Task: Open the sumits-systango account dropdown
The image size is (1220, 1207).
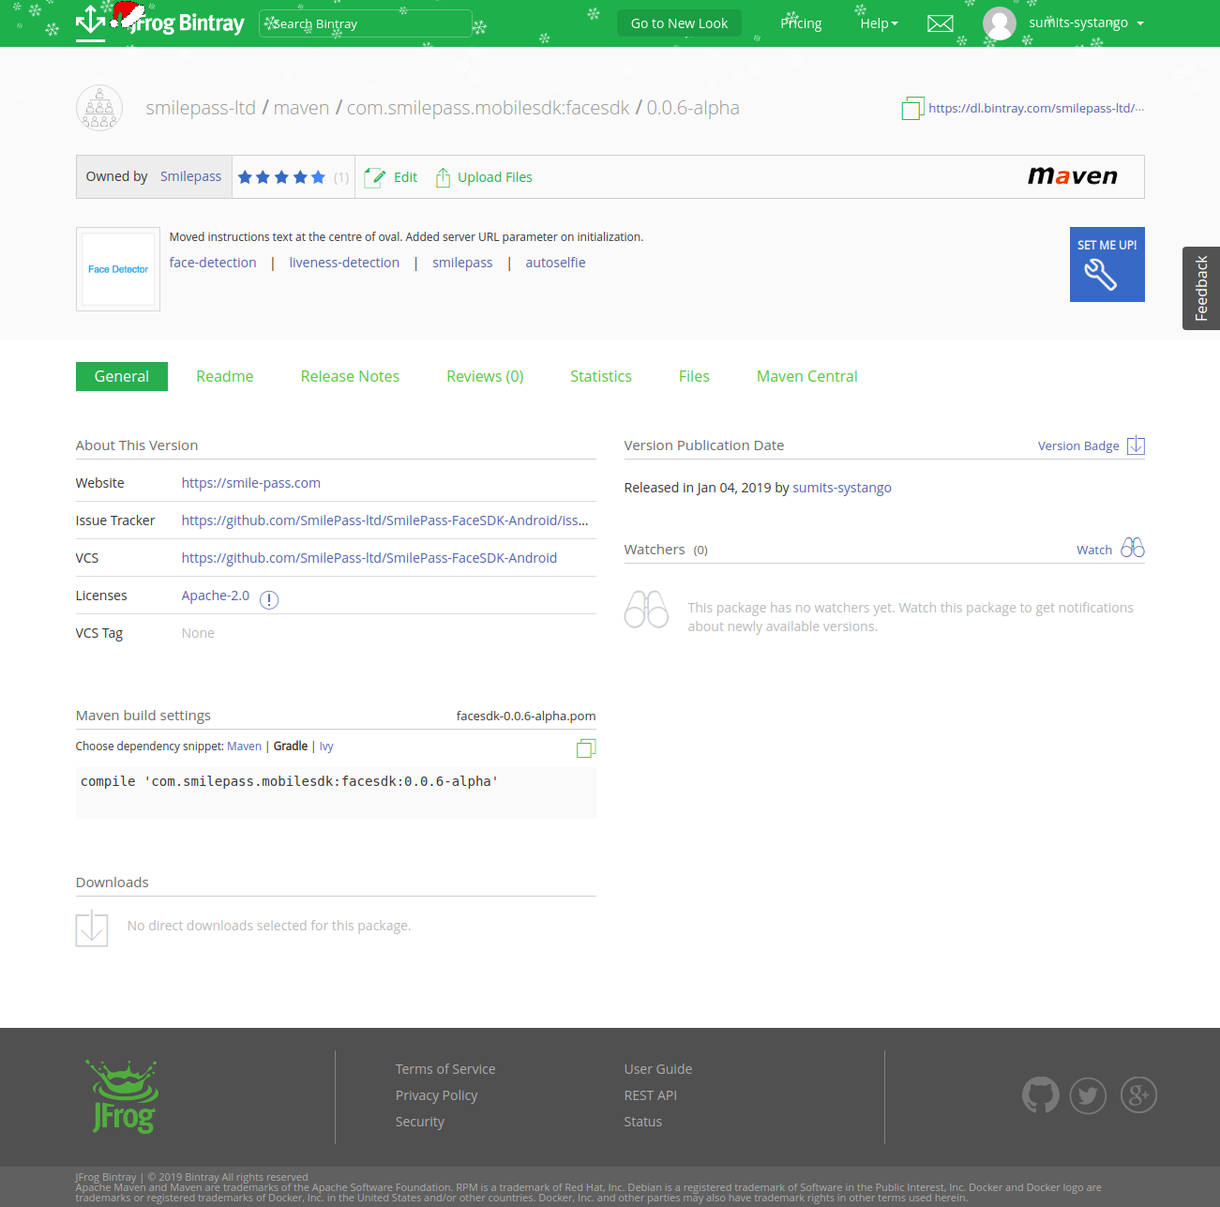Action: point(1086,23)
